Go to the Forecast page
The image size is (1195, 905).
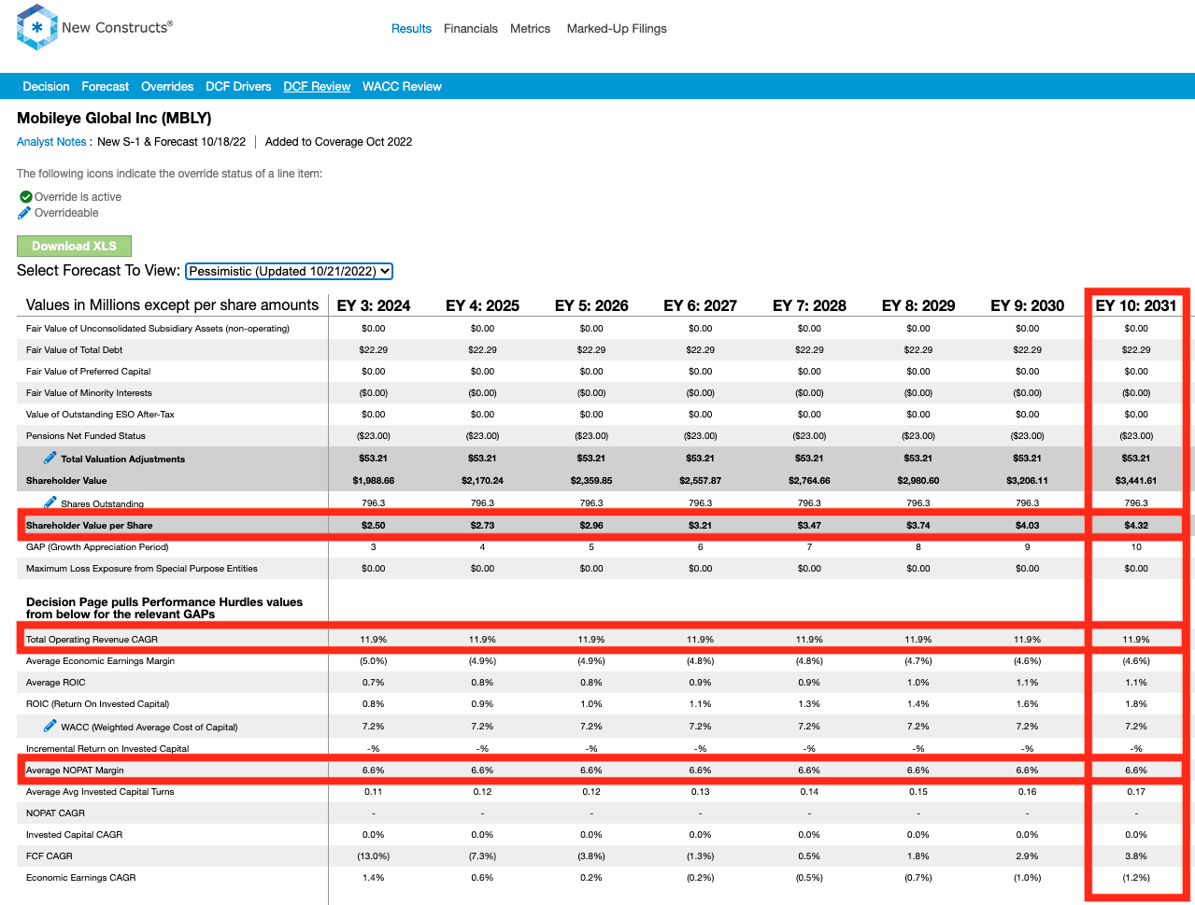tap(105, 87)
